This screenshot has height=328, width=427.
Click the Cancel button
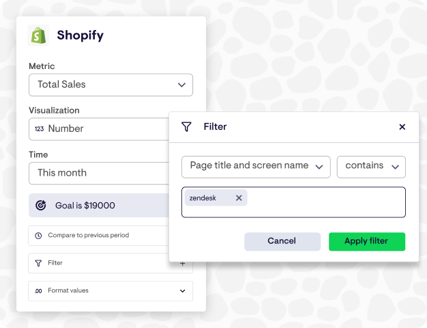282,241
